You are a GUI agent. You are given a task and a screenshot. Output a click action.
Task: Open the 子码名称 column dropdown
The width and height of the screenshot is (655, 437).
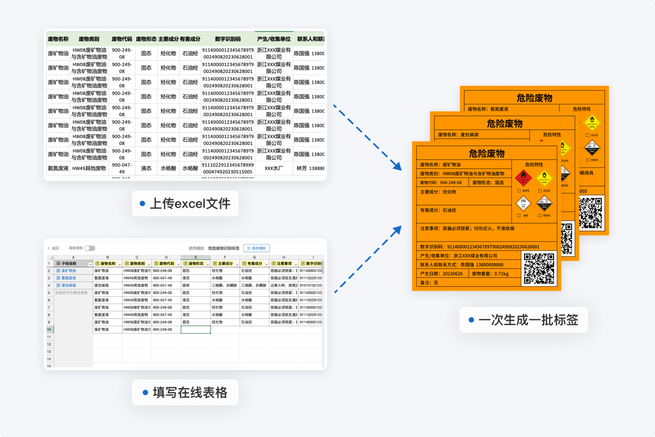90,264
